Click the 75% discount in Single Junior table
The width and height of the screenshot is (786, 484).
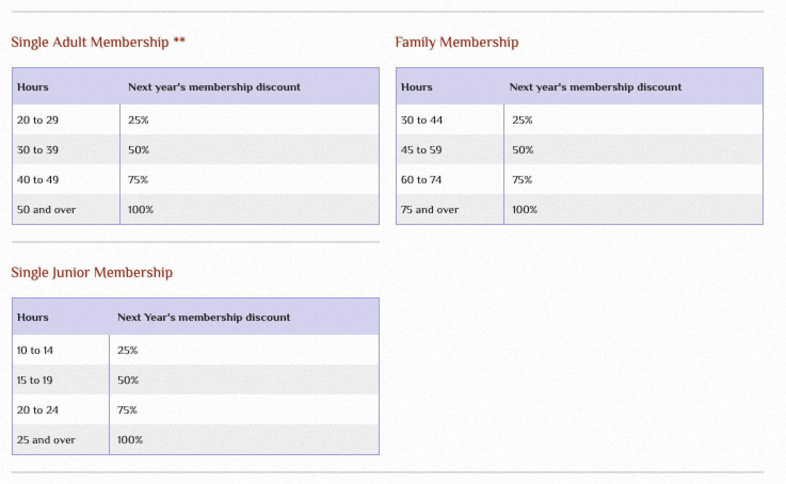pos(127,410)
